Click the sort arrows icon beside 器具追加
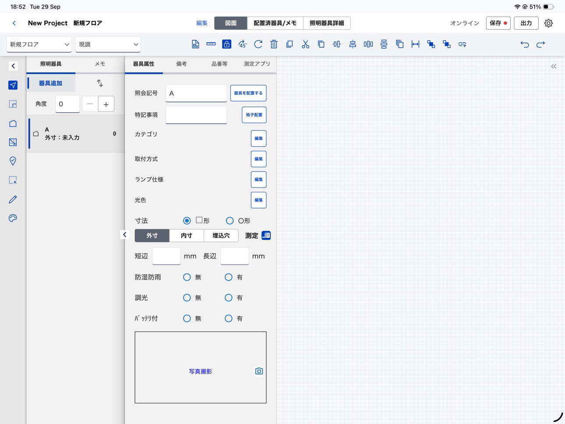565x424 pixels. click(100, 83)
